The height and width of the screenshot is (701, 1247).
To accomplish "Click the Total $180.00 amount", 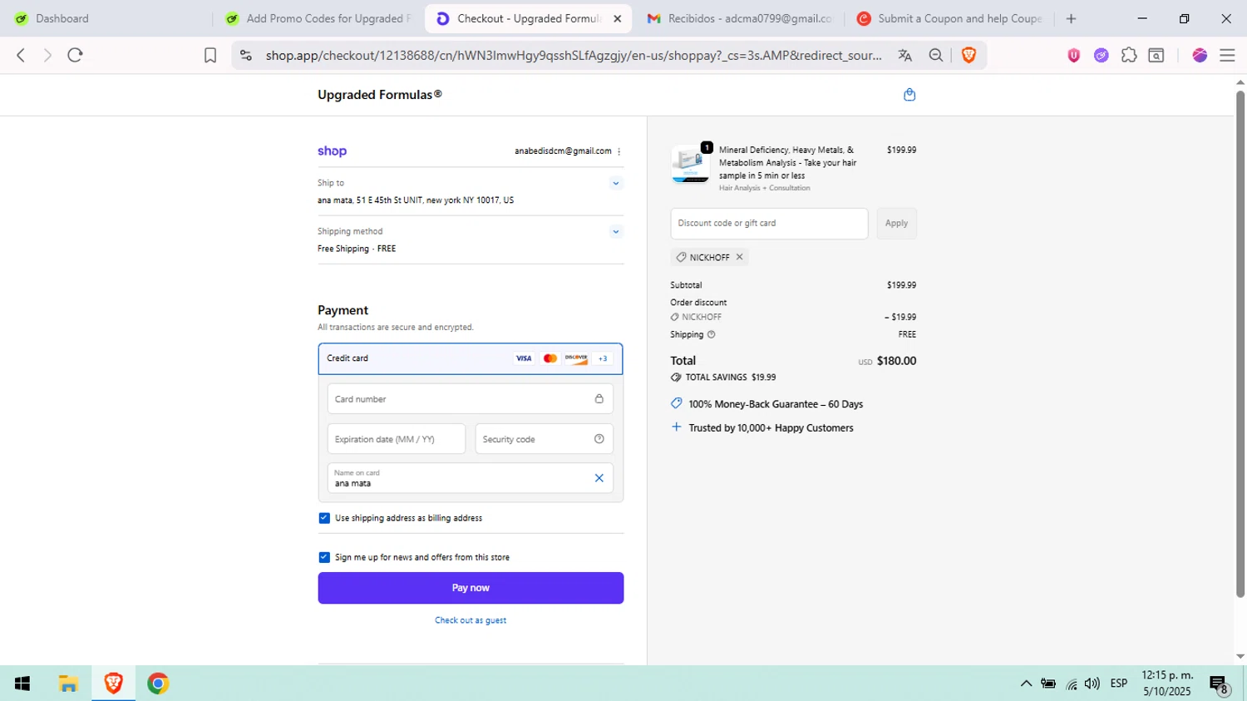I will pyautogui.click(x=896, y=361).
